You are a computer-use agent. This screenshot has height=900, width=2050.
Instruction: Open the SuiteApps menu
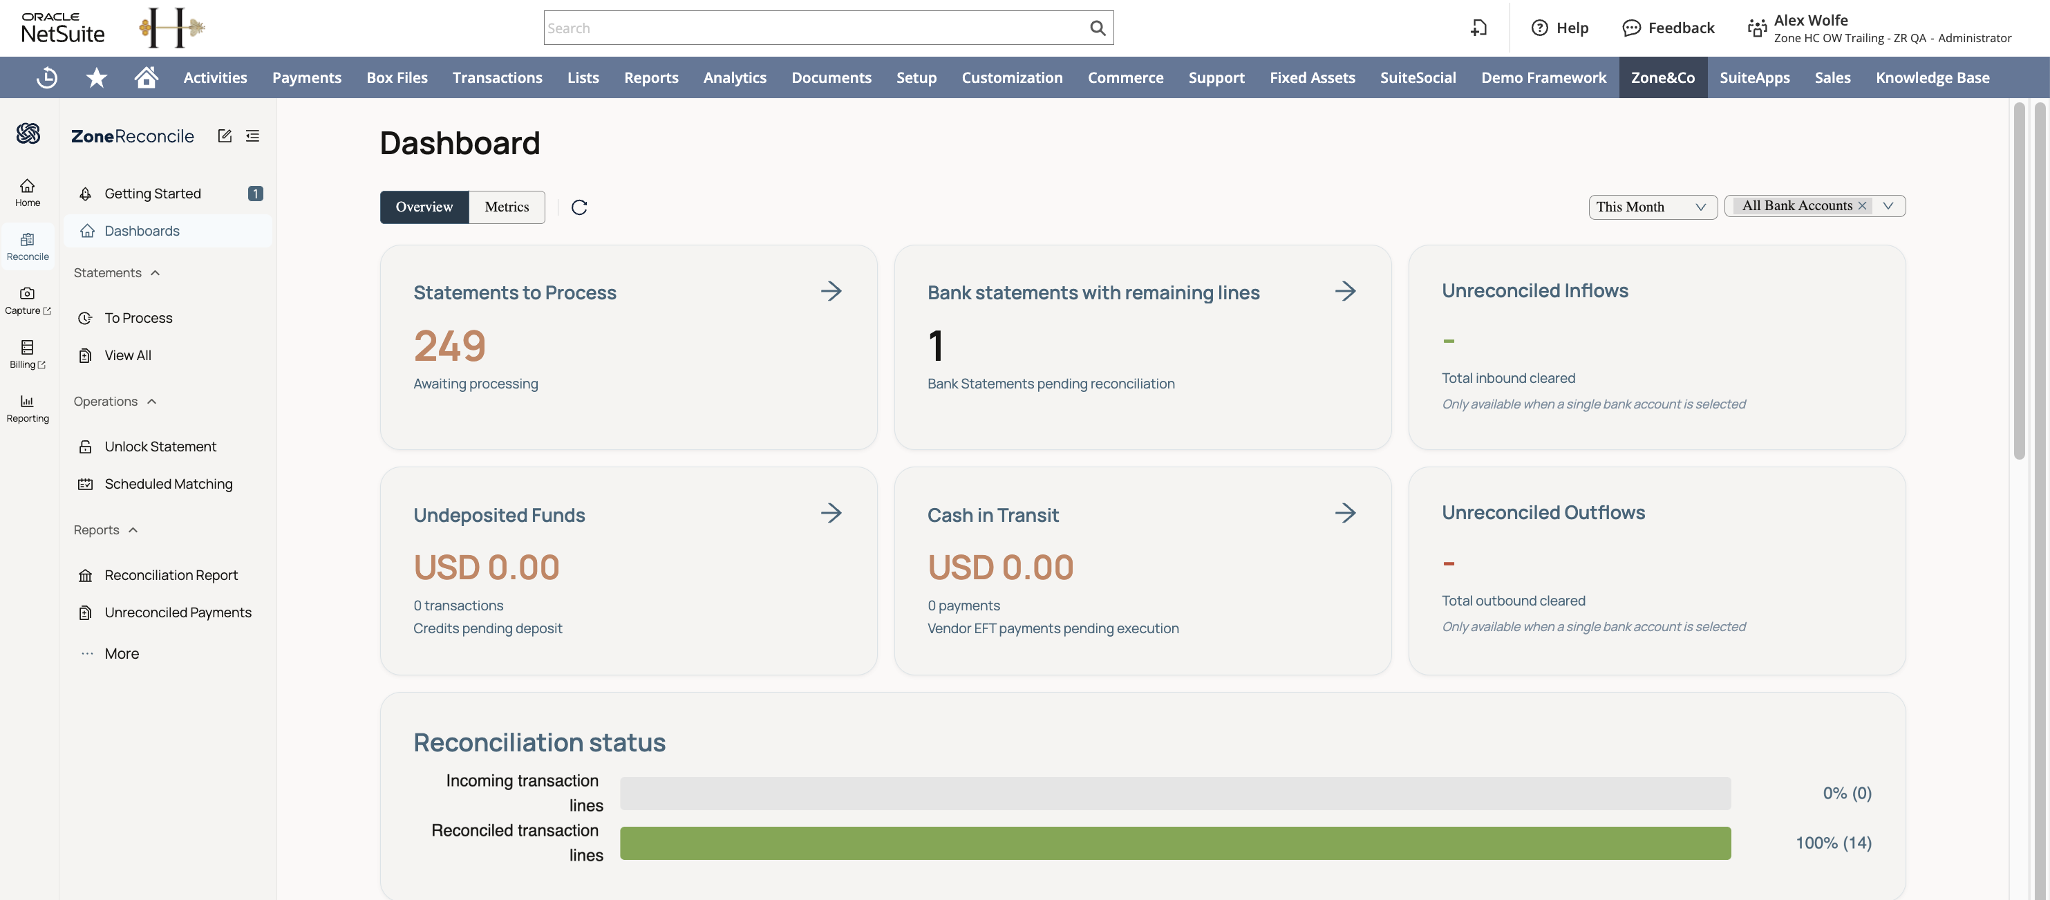pyautogui.click(x=1754, y=77)
